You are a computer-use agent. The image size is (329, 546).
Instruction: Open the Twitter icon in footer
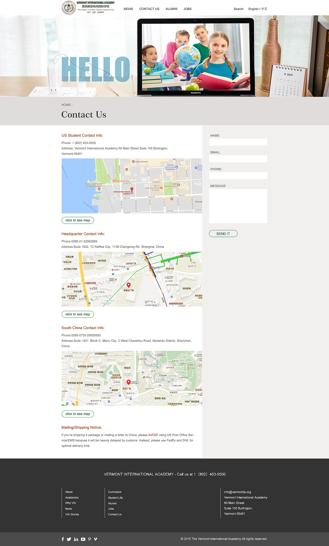[x=69, y=539]
